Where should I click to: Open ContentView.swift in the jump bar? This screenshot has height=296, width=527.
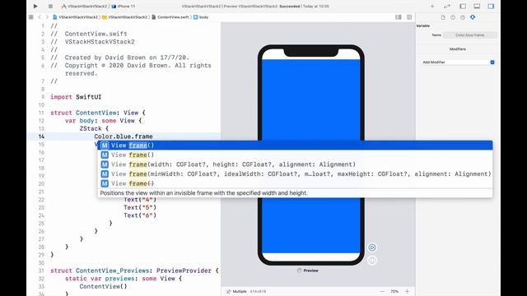coord(170,17)
